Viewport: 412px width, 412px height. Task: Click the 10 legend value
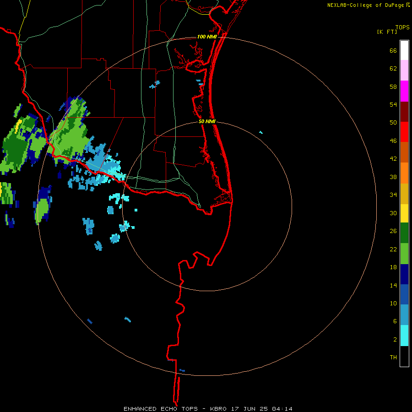(x=393, y=303)
